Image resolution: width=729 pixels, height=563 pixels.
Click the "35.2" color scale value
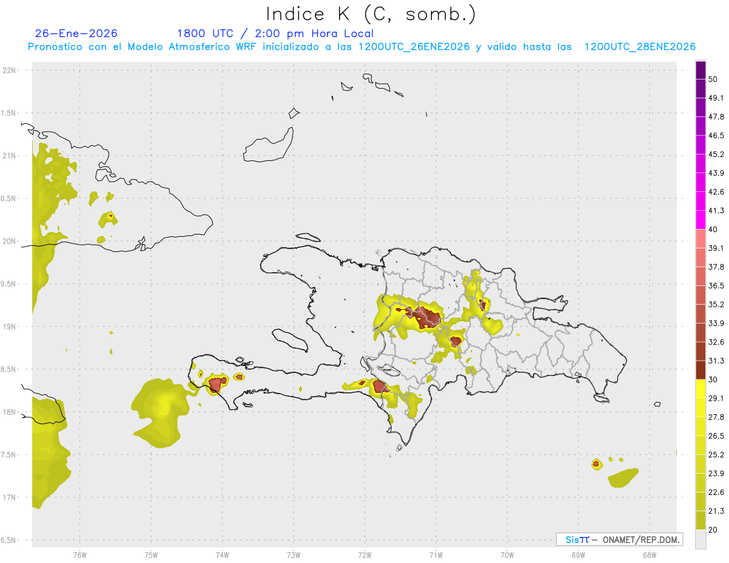[716, 304]
